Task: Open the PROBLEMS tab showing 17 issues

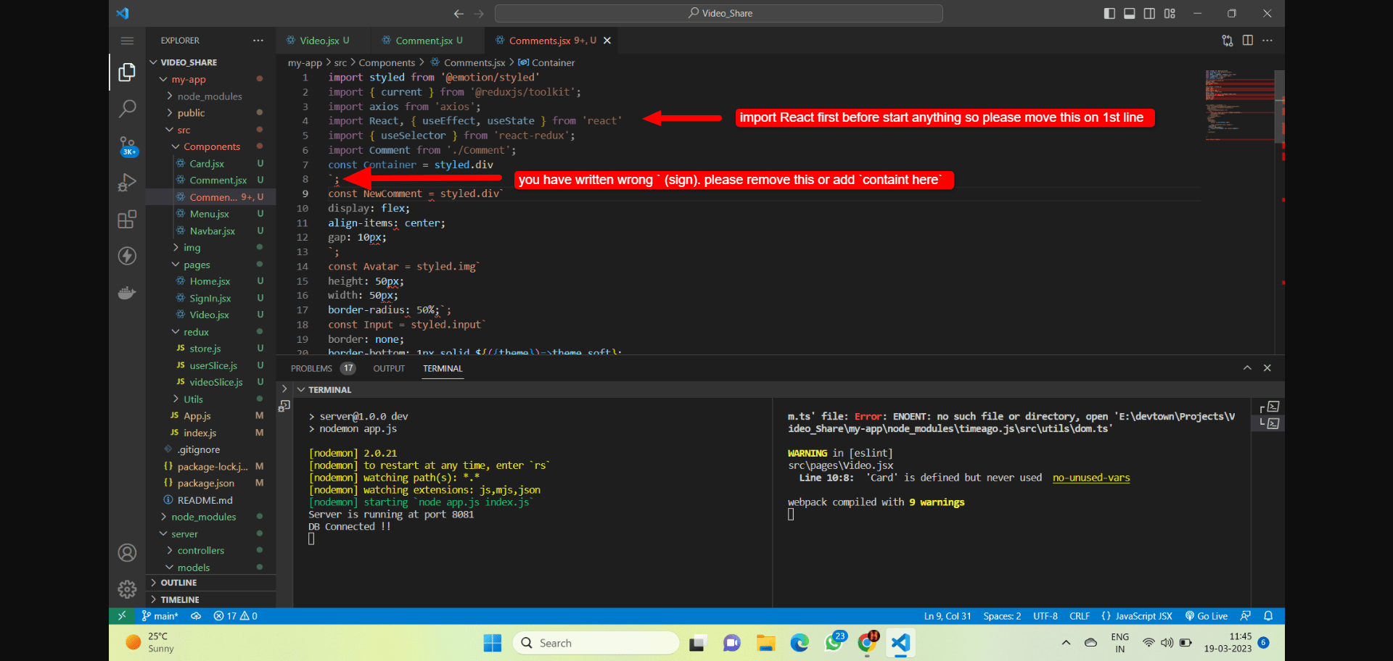Action: tap(312, 368)
